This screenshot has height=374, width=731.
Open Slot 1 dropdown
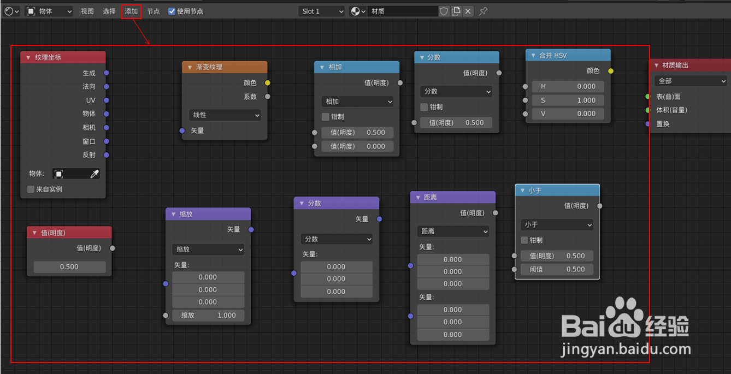coord(322,11)
